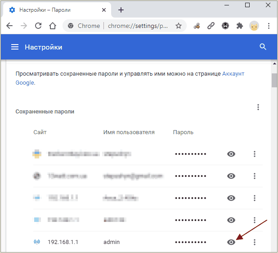This screenshot has width=278, height=253.
Task: Open more actions for second saved password
Action: (x=255, y=176)
